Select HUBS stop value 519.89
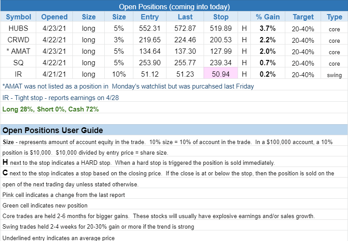Viewport: 348px width, 241px height. tap(221, 28)
